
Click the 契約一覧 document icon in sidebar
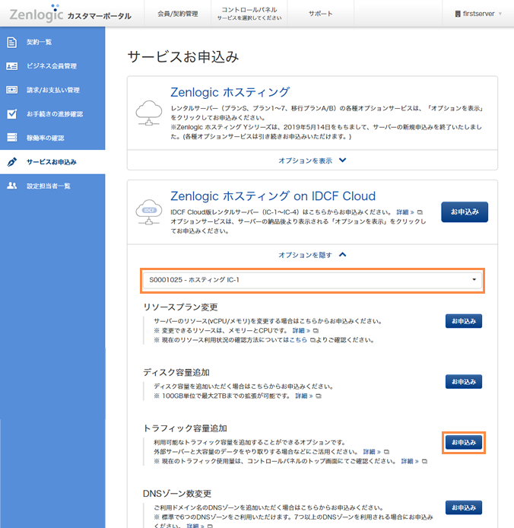[11, 42]
